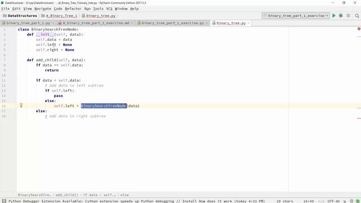Click the 'else' breadcrumb at bottom
The width and height of the screenshot is (361, 203).
[x=125, y=195]
